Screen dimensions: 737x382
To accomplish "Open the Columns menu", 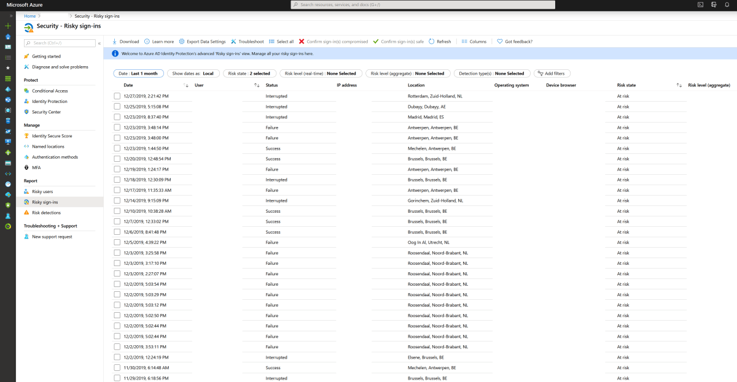I will pyautogui.click(x=474, y=41).
